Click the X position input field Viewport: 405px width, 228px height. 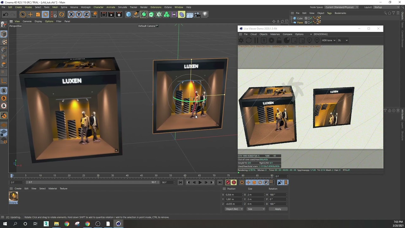234,194
